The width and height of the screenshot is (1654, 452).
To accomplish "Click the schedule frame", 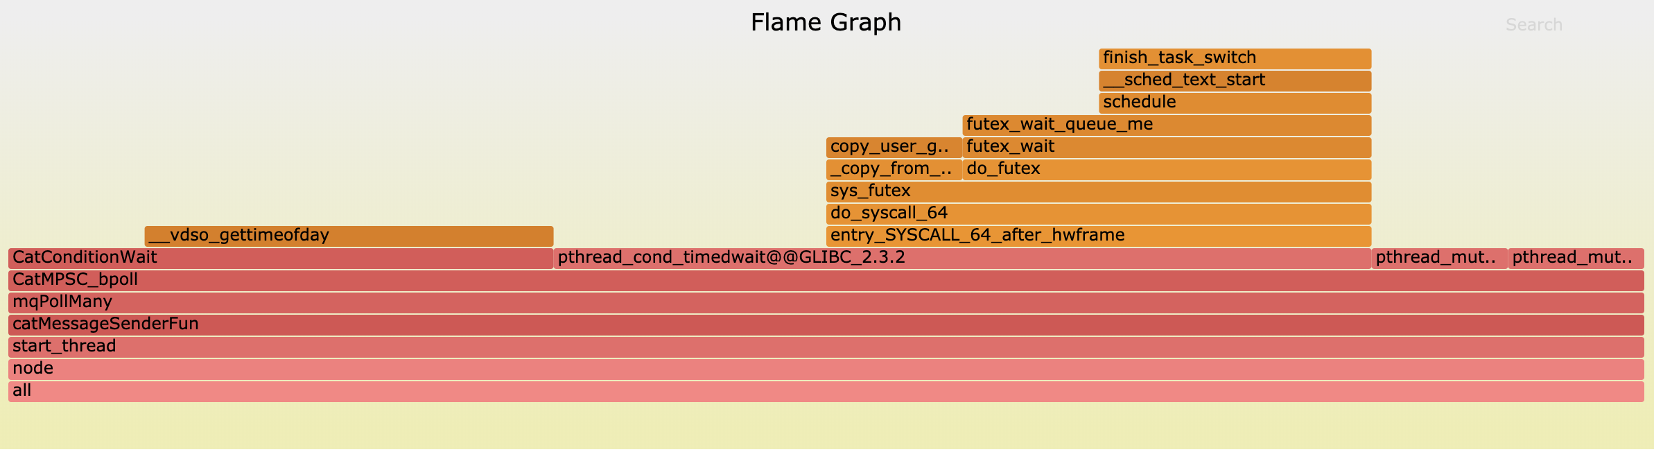I will pos(1235,103).
